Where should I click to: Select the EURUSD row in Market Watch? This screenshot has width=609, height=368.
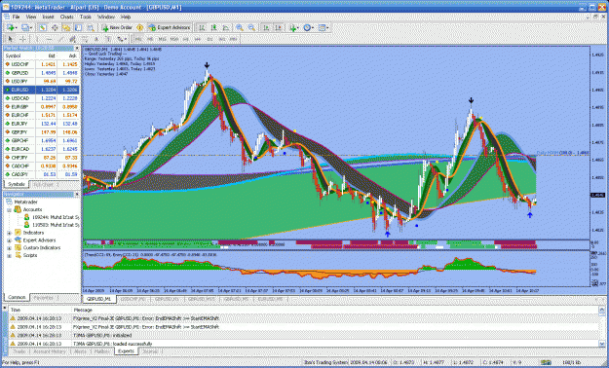coord(42,90)
